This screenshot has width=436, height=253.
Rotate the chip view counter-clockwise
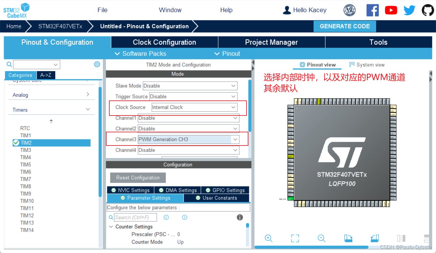(x=374, y=238)
